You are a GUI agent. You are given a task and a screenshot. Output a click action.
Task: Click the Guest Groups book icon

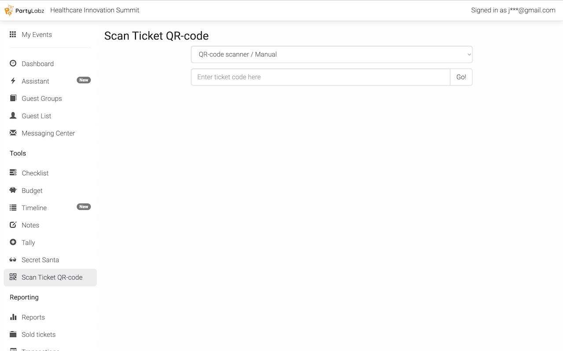(x=13, y=98)
